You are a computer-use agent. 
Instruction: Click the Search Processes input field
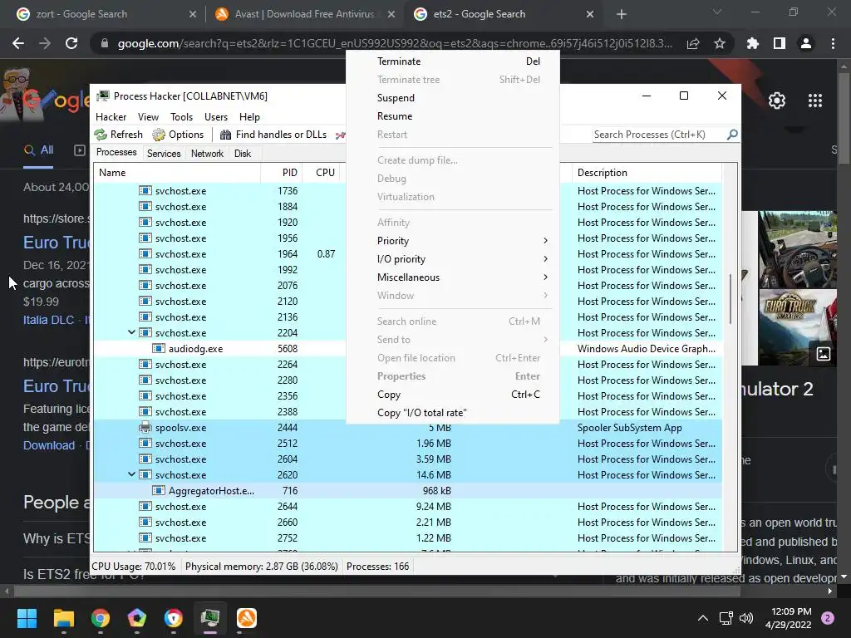coord(658,135)
